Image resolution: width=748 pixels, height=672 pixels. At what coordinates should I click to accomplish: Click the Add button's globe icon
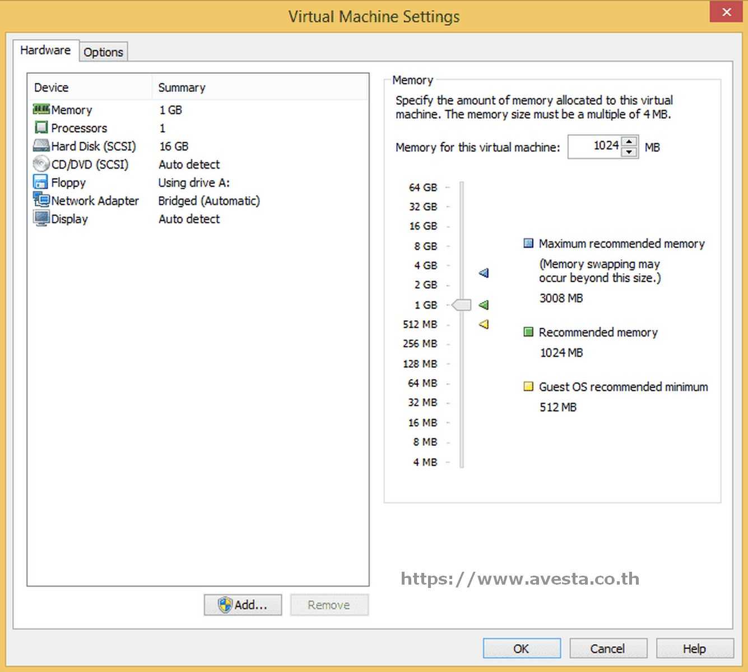226,605
